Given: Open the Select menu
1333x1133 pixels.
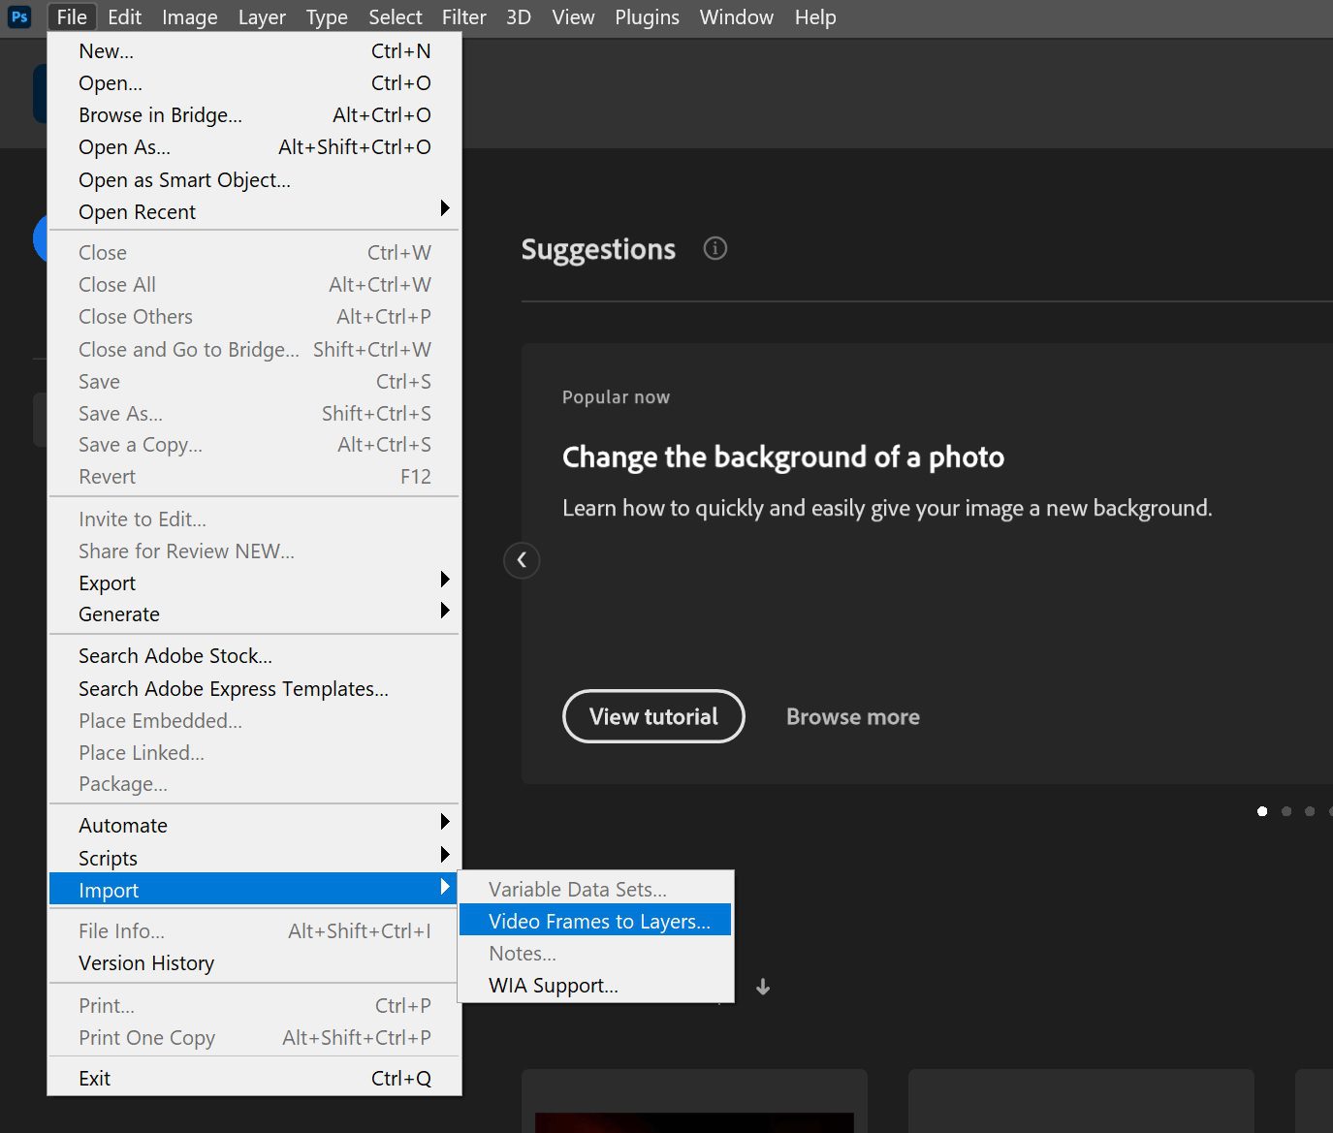Looking at the screenshot, I should pos(395,17).
